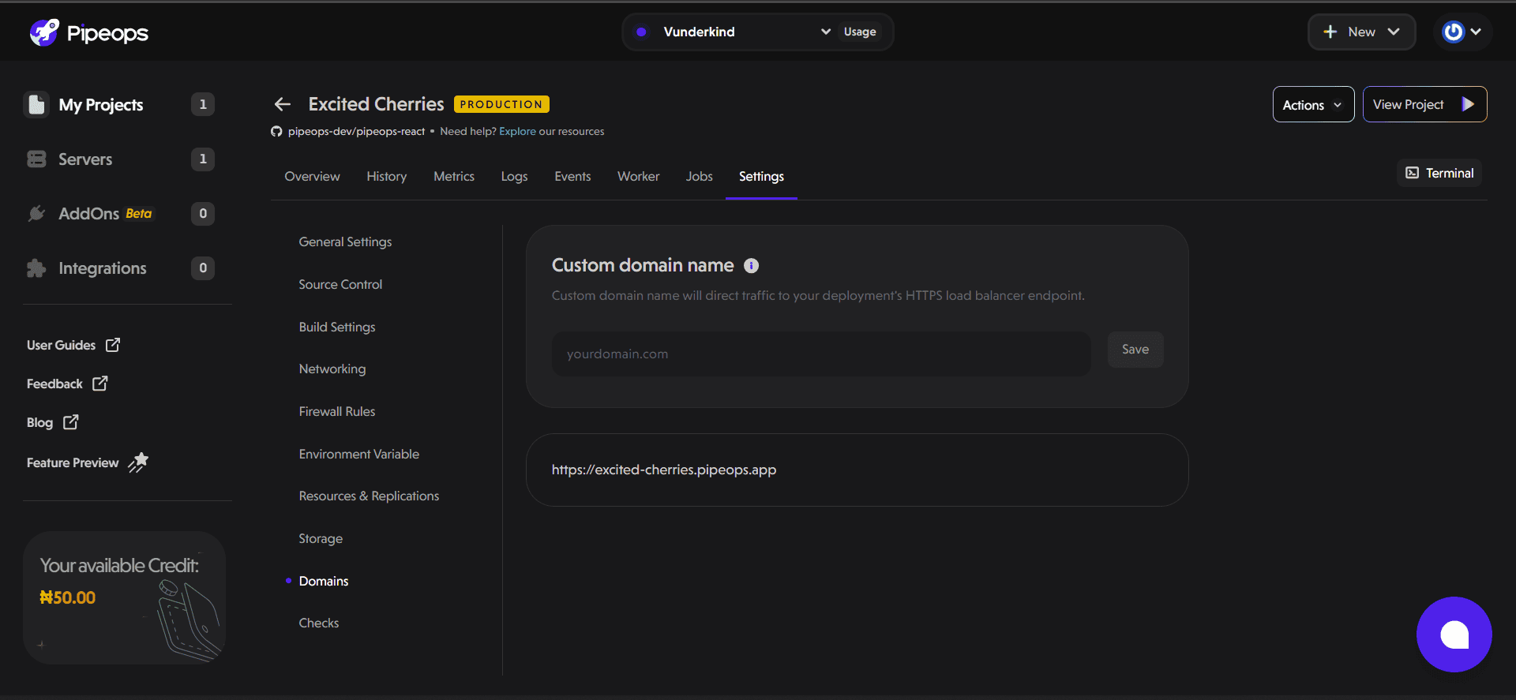Click the Pipeops rocket logo
Viewport: 1516px width, 700px height.
point(44,32)
